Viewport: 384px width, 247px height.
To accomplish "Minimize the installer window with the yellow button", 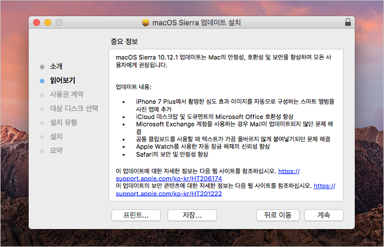I will click(x=48, y=22).
